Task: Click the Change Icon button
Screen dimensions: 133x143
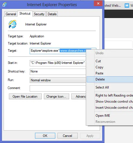Action: [56, 97]
